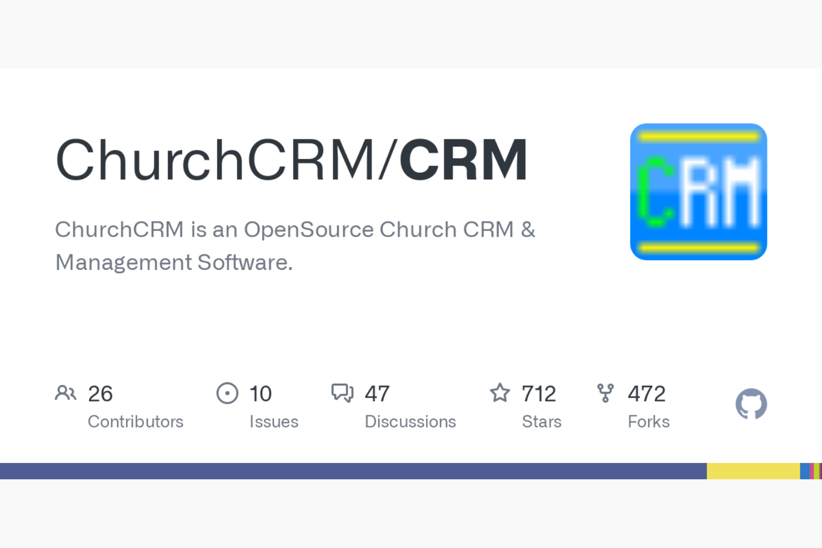Click the yellow language bar segment

(753, 471)
